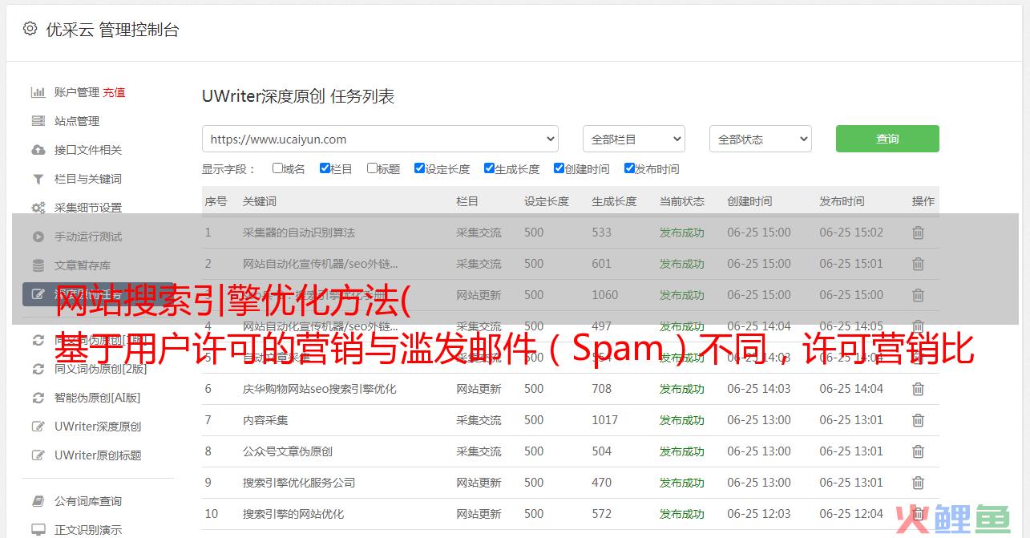Viewport: 1030px width, 538px height.
Task: Click keyword 庆华购物网站seo搜索引擎优化
Action: [320, 389]
